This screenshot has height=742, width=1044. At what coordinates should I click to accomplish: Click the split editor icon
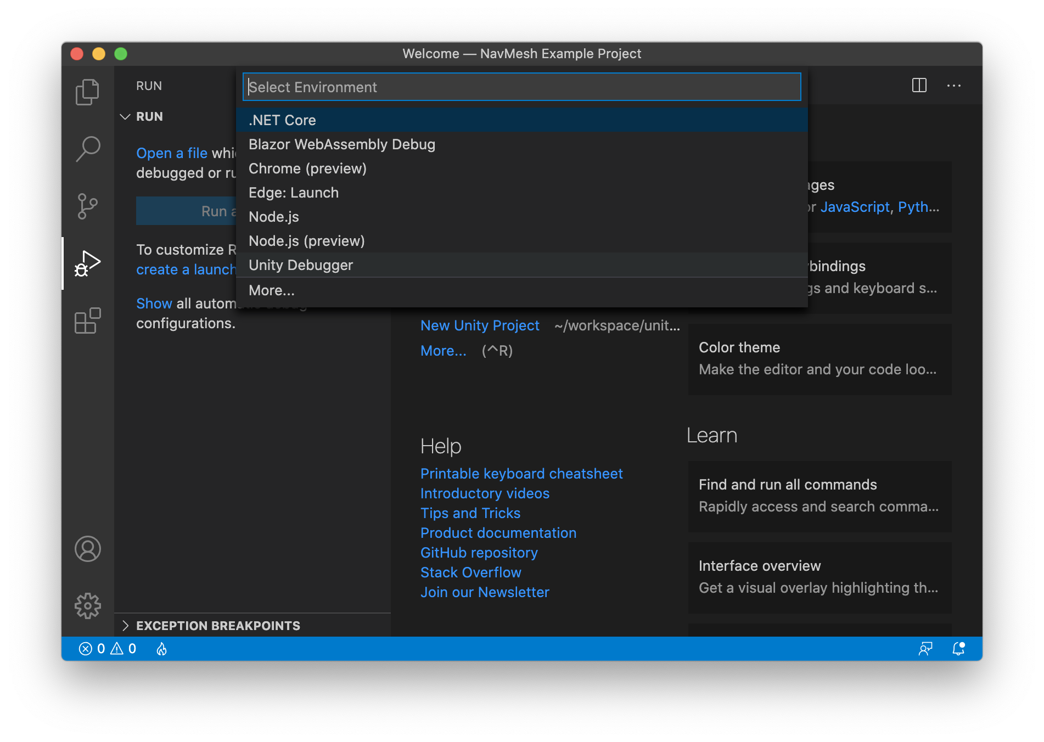tap(919, 86)
